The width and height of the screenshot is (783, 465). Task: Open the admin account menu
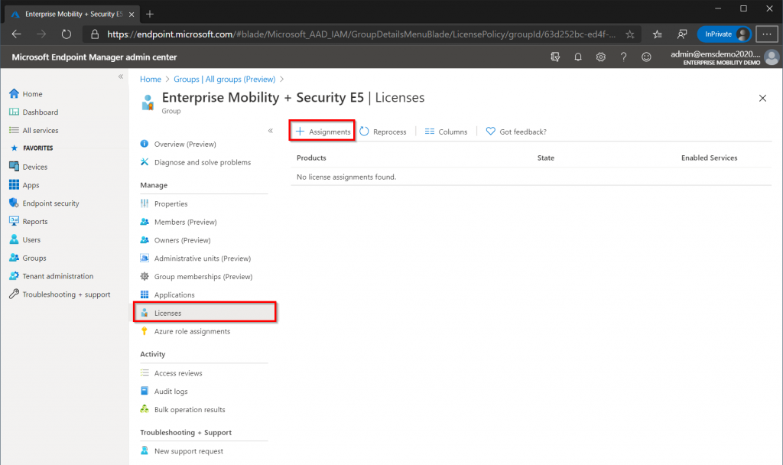pos(724,57)
